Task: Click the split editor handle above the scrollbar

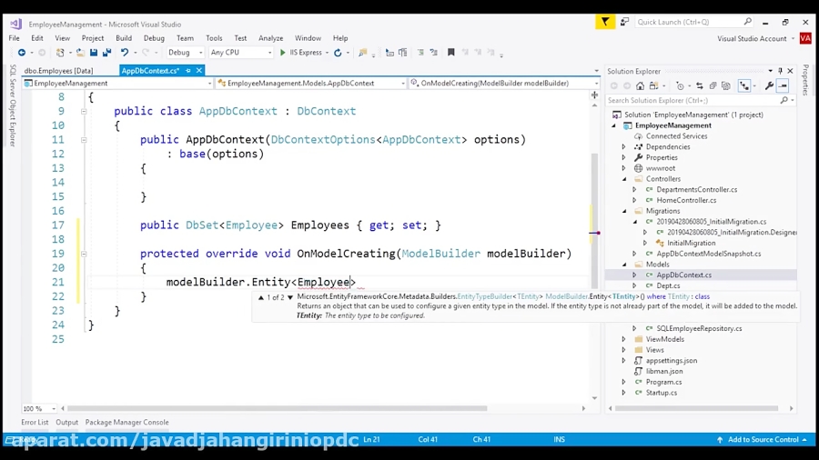Action: 594,95
